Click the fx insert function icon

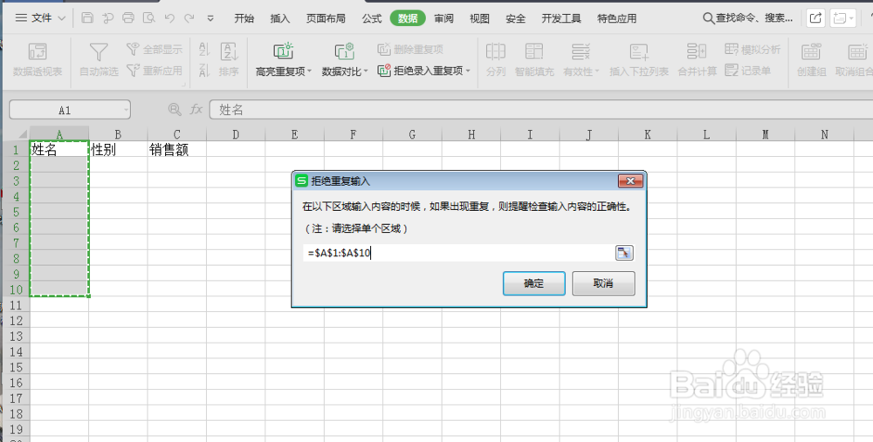196,110
